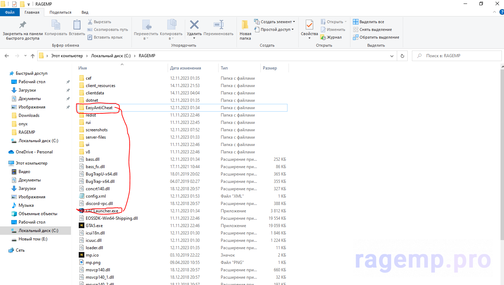Click Этот компьютер in breadcrumb
The image size is (504, 285).
click(x=67, y=56)
